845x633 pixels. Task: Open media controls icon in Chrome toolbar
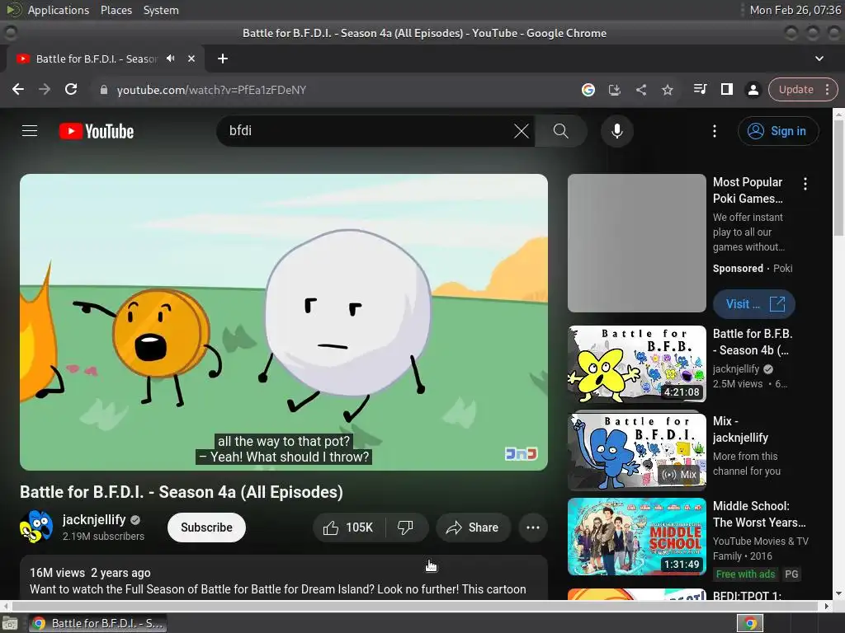700,89
